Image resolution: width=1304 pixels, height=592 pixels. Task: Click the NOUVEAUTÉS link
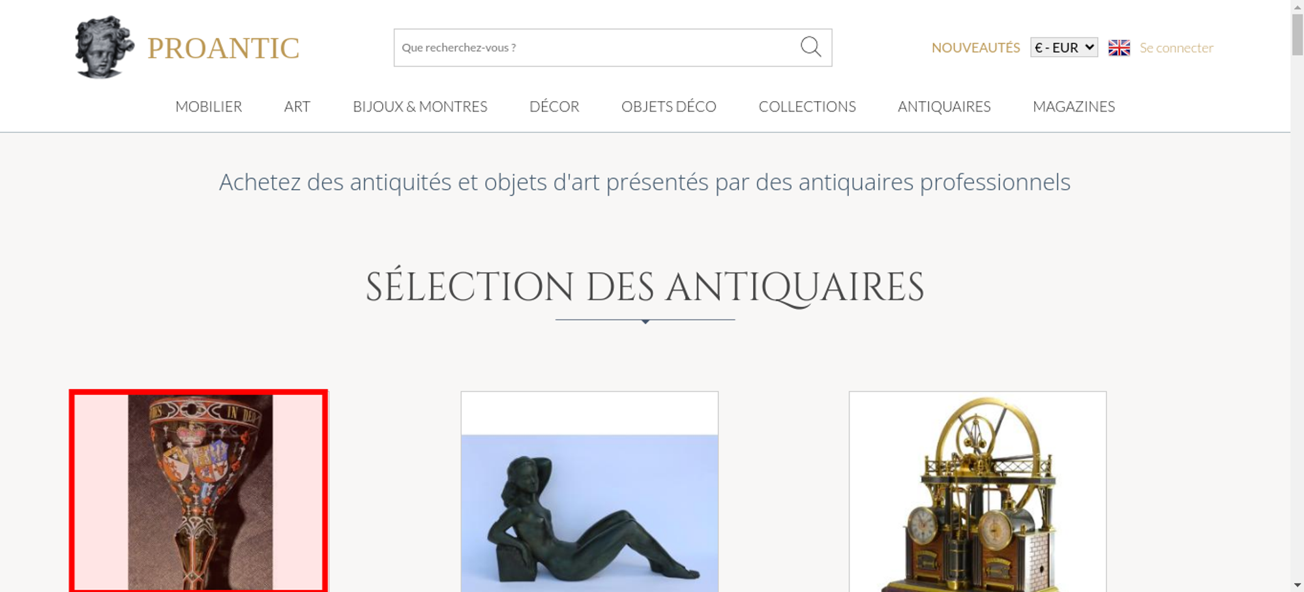(975, 48)
